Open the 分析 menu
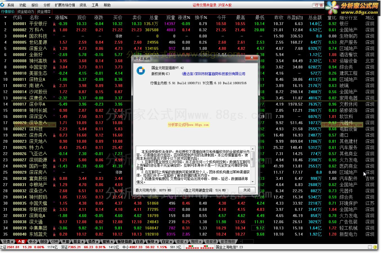The height and width of the screenshot is (253, 381). click(x=47, y=5)
